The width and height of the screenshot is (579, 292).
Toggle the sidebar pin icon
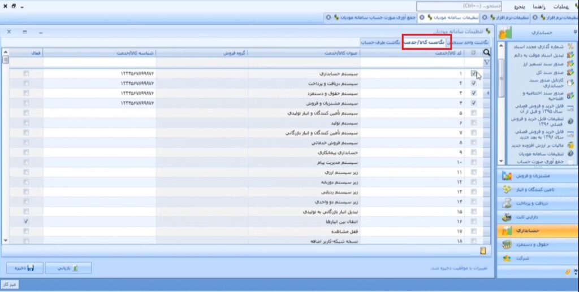575,32
